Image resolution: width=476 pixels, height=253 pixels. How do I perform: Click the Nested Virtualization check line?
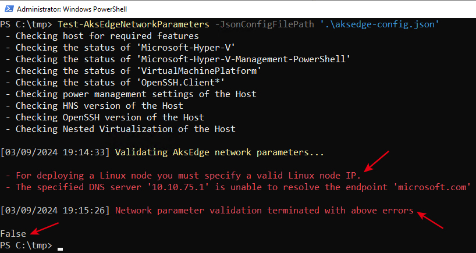120,129
